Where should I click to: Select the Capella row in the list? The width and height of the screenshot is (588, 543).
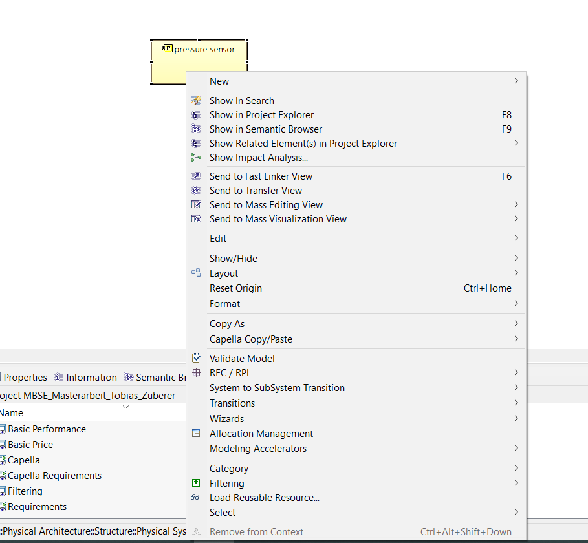(x=93, y=460)
